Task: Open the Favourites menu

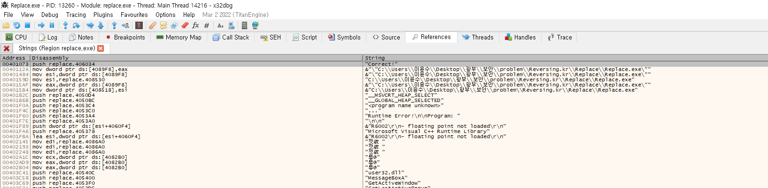Action: pyautogui.click(x=134, y=15)
